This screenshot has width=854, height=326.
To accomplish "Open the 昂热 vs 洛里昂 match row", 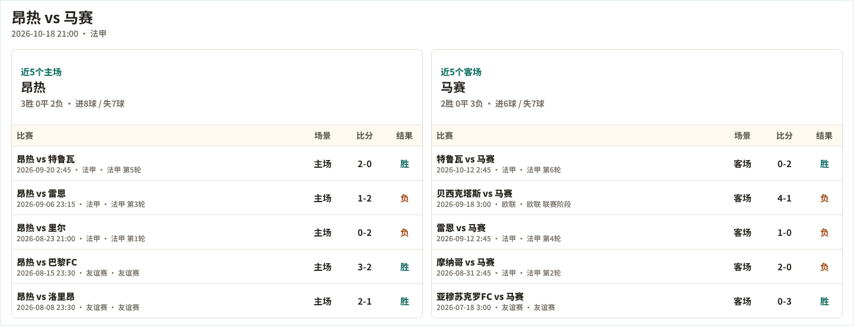I will pos(217,301).
